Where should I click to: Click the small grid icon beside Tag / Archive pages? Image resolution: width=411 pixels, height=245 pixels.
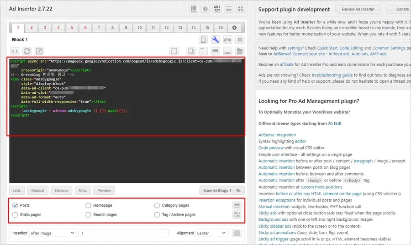point(237,214)
